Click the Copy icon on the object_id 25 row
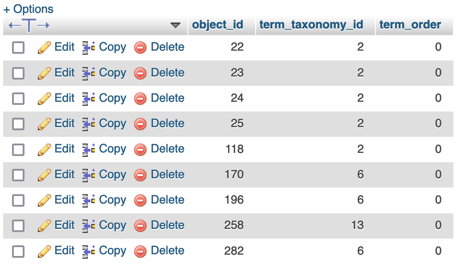This screenshot has width=457, height=264. 87,124
